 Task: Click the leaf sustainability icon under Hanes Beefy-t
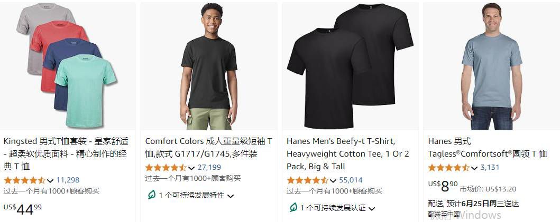tap(293, 207)
